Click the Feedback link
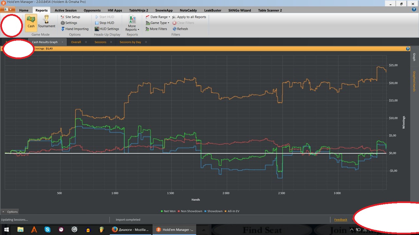Viewport: 419px width, 235px height. [341, 220]
